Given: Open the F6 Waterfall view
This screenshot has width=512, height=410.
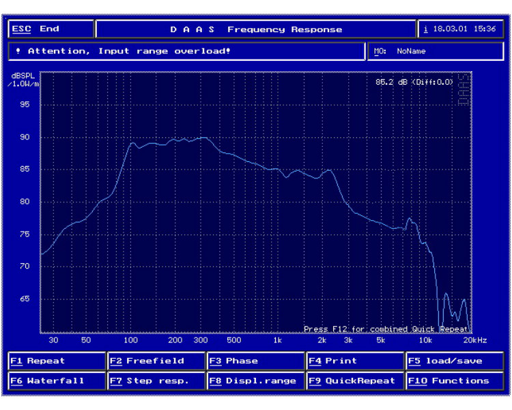Looking at the screenshot, I should pyautogui.click(x=56, y=381).
